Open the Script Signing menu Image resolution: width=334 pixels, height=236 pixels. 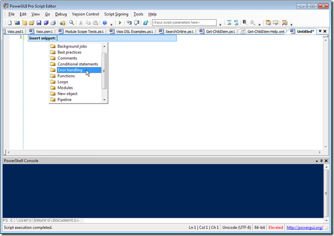(116, 14)
